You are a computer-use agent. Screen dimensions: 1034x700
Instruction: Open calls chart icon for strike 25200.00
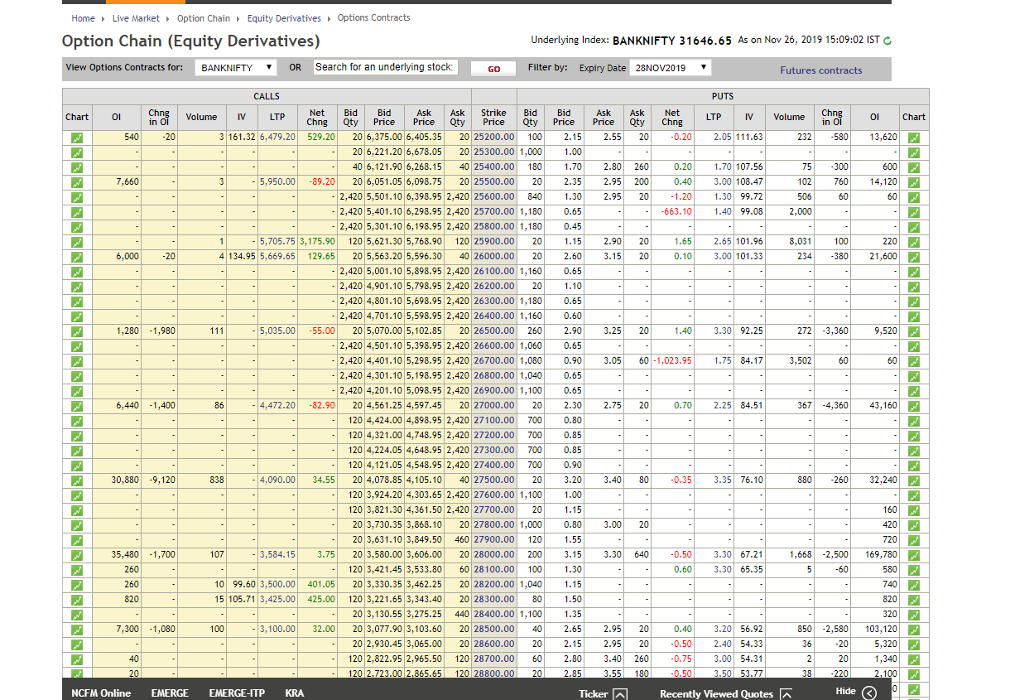(77, 138)
